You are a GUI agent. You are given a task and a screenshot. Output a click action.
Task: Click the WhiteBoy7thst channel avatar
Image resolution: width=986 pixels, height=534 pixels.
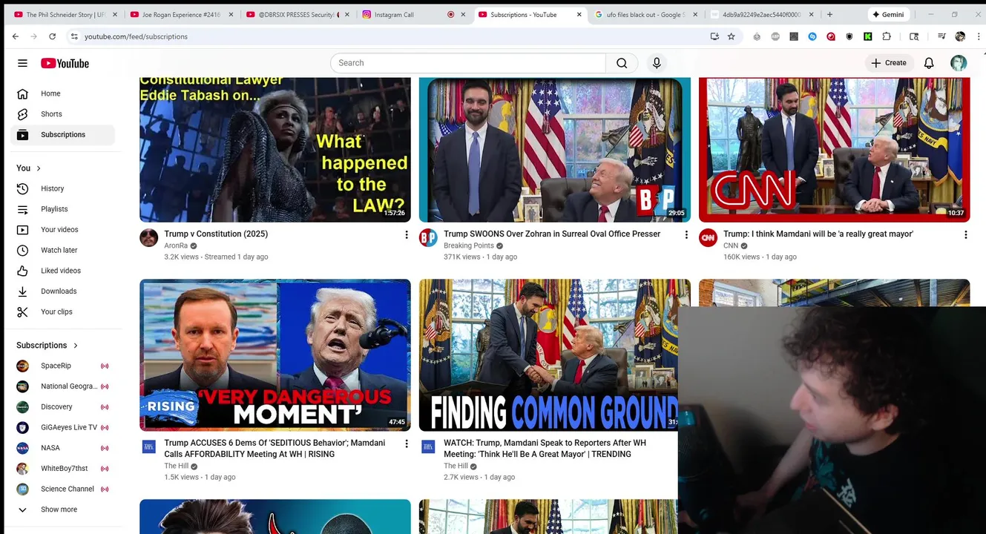point(23,469)
